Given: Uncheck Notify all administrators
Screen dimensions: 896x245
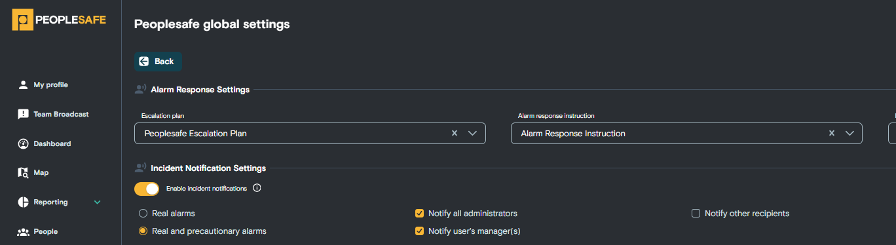Looking at the screenshot, I should click(419, 214).
